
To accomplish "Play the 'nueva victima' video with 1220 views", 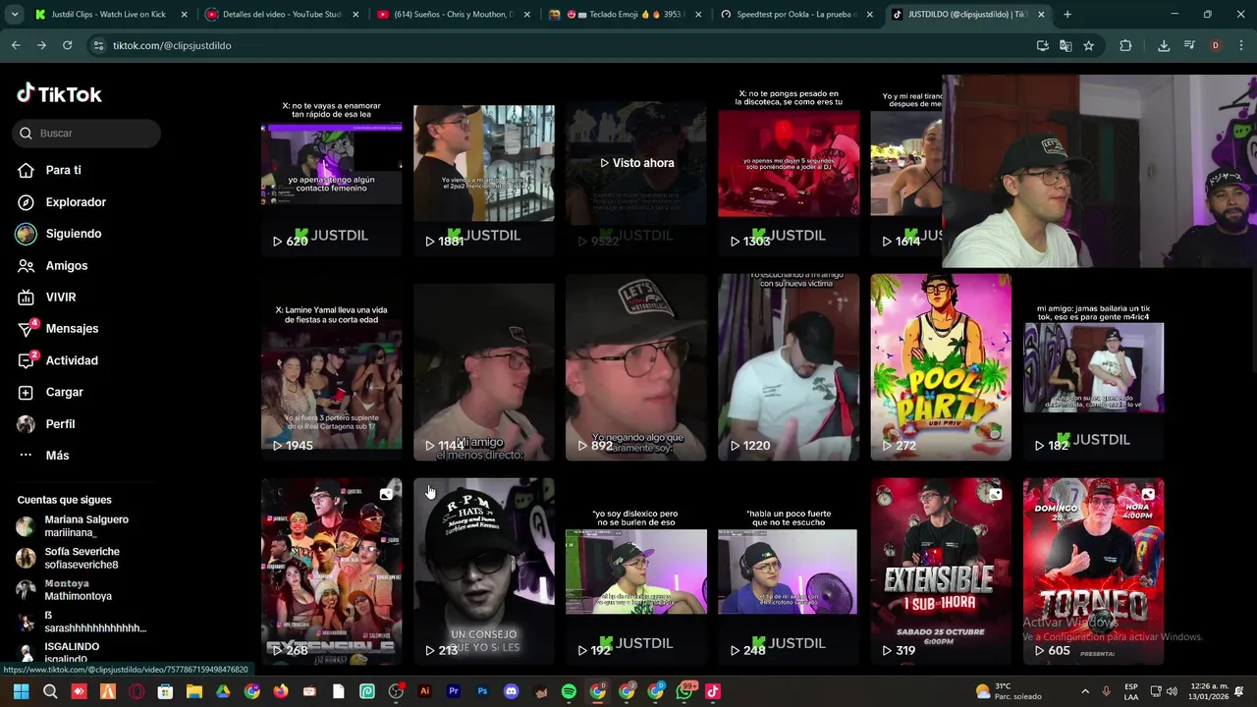I will 788,367.
